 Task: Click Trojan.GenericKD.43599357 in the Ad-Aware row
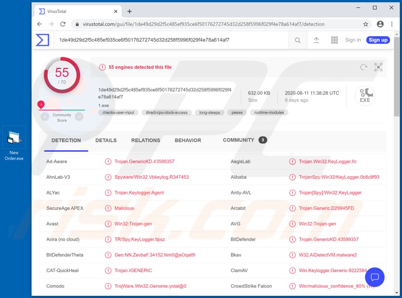pos(145,161)
